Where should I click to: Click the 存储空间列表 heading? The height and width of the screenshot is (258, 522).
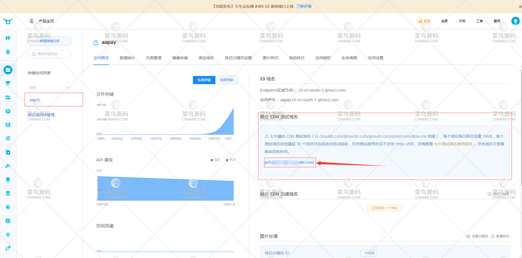click(39, 73)
